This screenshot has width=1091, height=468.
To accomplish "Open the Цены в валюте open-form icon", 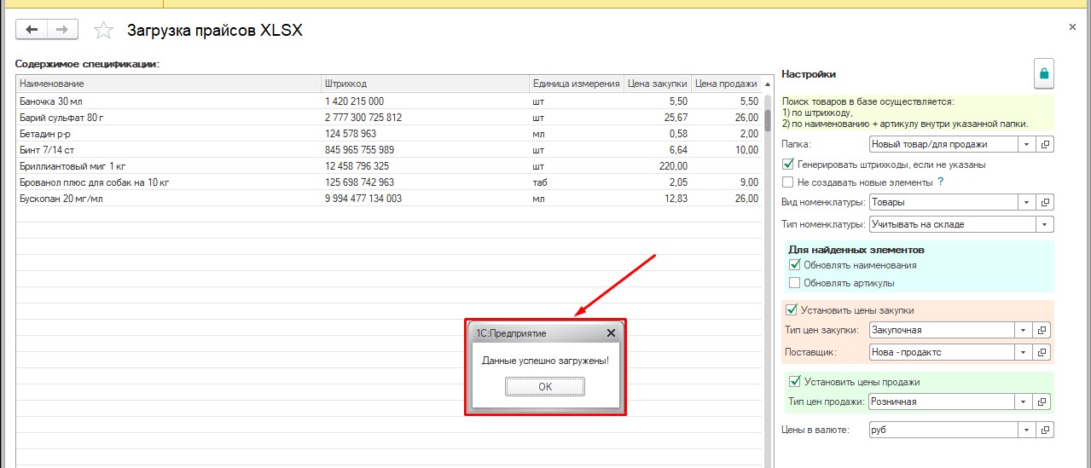I will pyautogui.click(x=1047, y=430).
